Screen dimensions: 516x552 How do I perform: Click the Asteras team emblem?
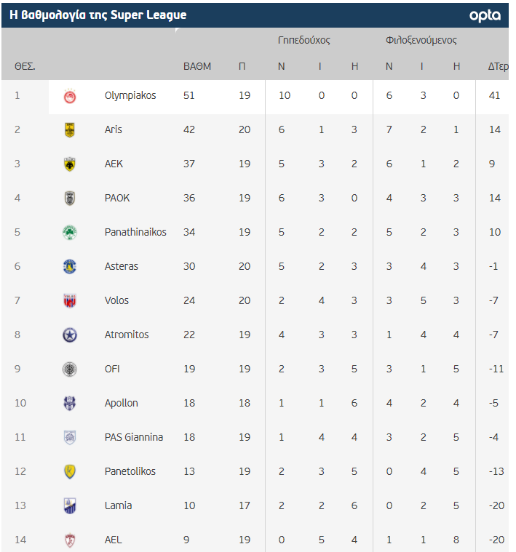tap(70, 266)
